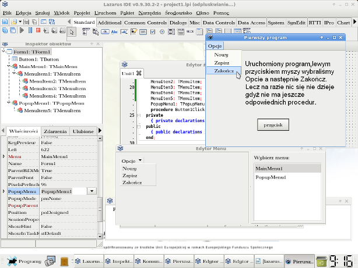The height and width of the screenshot is (268, 358).
Task: Open the Opcje dropdown in Edytor Menu
Action: 140,160
